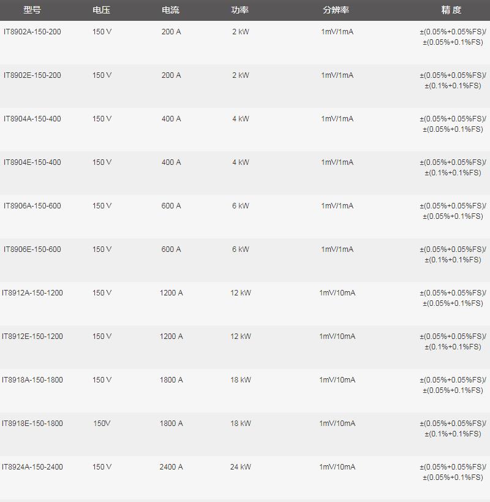Open model IT8902E-150-200

tap(32, 75)
